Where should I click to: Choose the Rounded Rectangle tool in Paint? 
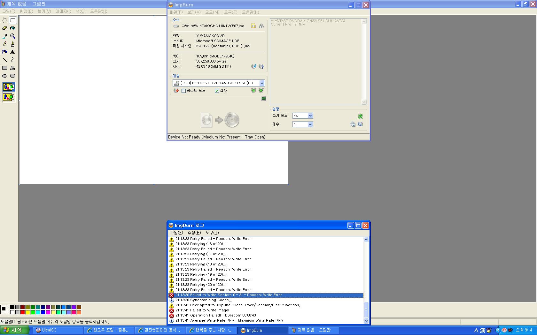click(13, 76)
